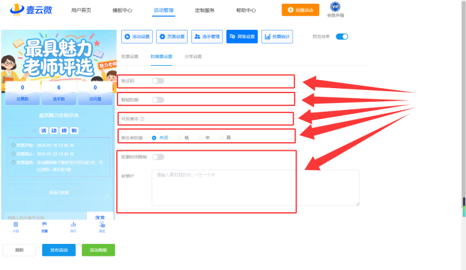Switch to the 分享设置 tab
This screenshot has width=466, height=270.
pos(193,56)
